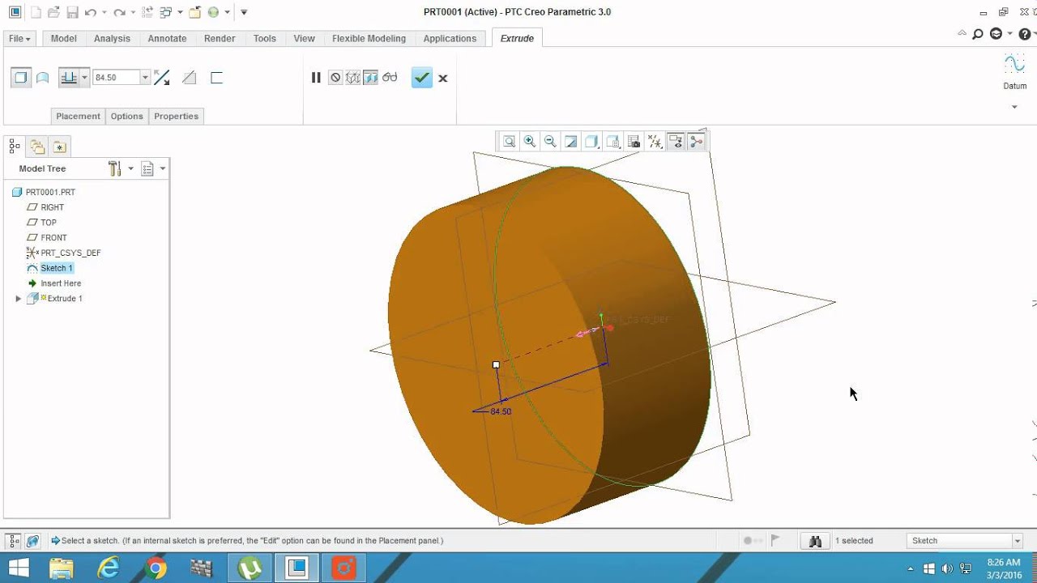
Task: Open the Folder Browser navigator tab
Action: coord(37,147)
